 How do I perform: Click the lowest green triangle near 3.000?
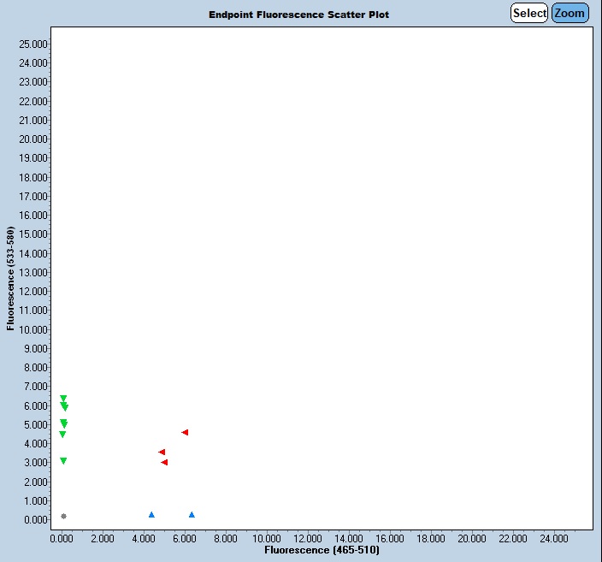coord(63,461)
